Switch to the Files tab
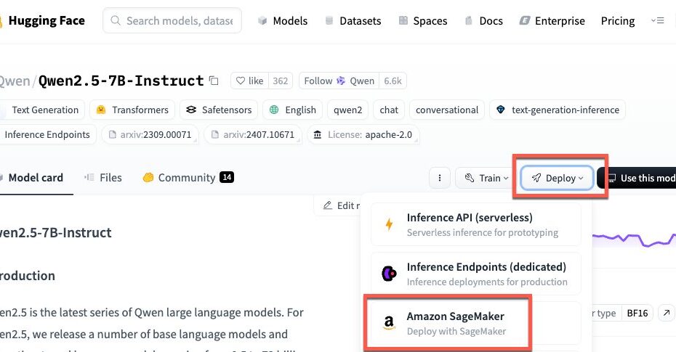This screenshot has width=676, height=352. [x=103, y=178]
